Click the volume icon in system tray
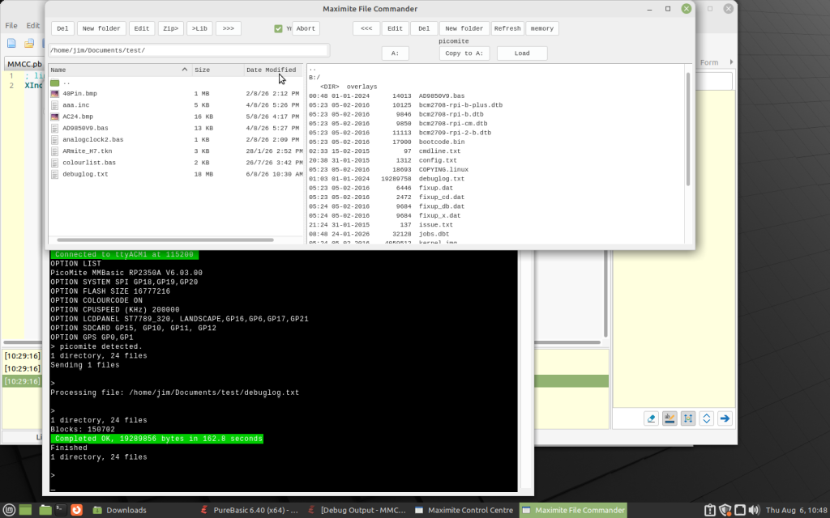 (754, 510)
